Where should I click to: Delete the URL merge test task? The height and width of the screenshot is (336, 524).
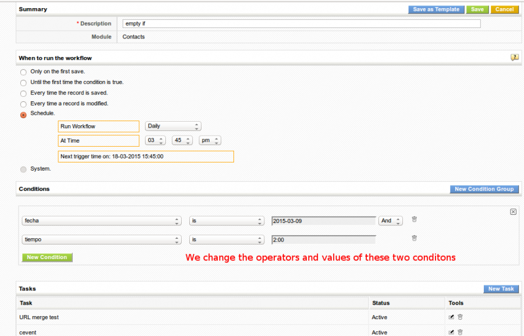460,317
